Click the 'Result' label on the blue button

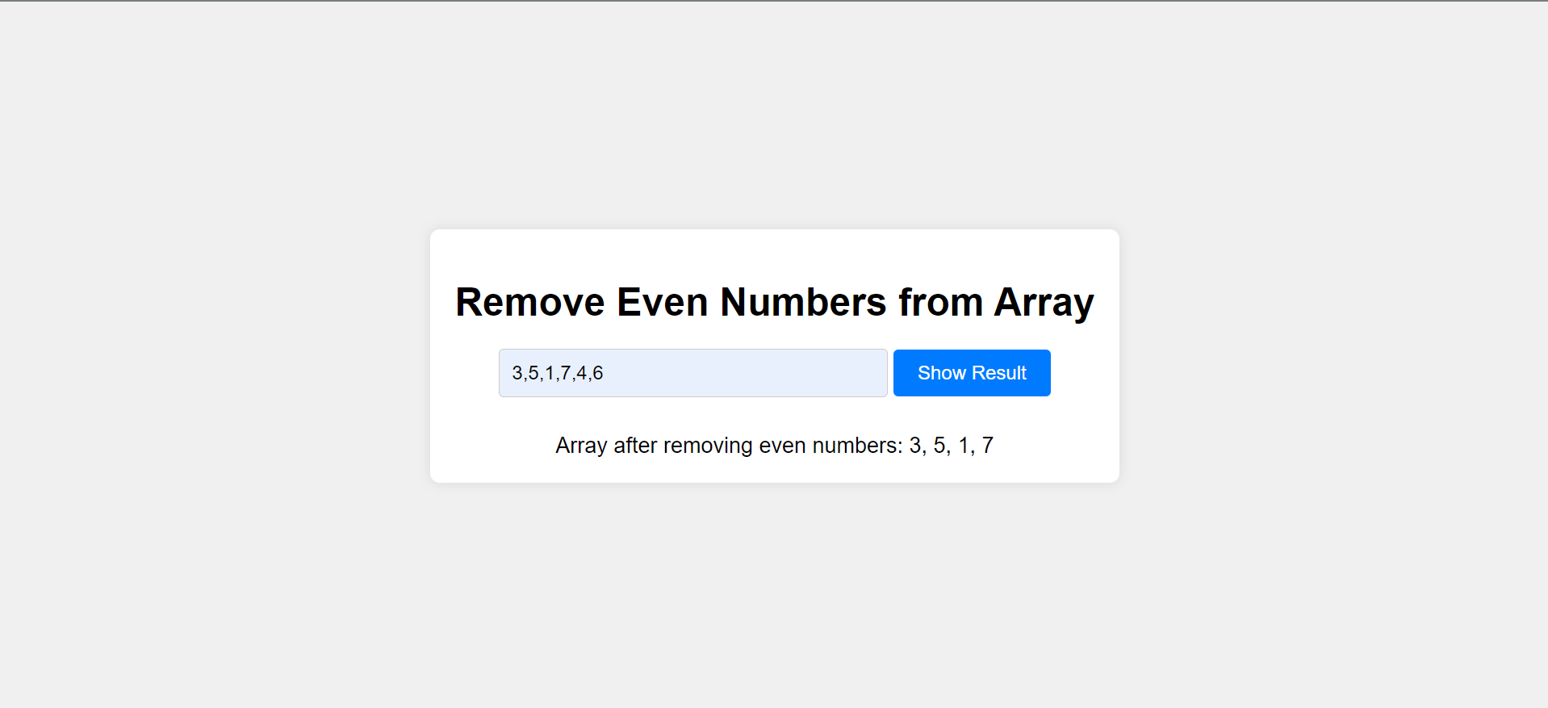click(x=999, y=373)
